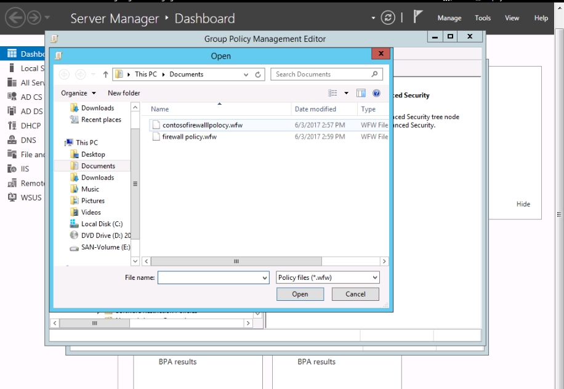Click the Server Manager back arrow button
Screen dimensions: 564x389
15,18
